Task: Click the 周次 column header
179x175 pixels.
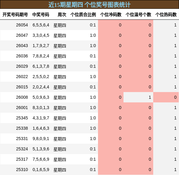Action: [x=62, y=15]
